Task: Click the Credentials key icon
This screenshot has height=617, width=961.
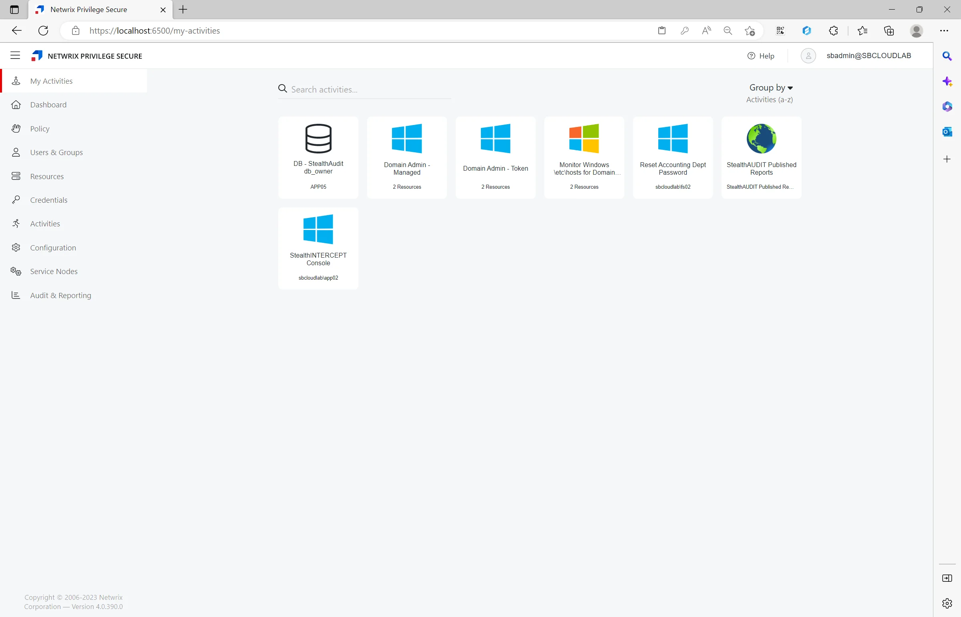Action: (16, 200)
